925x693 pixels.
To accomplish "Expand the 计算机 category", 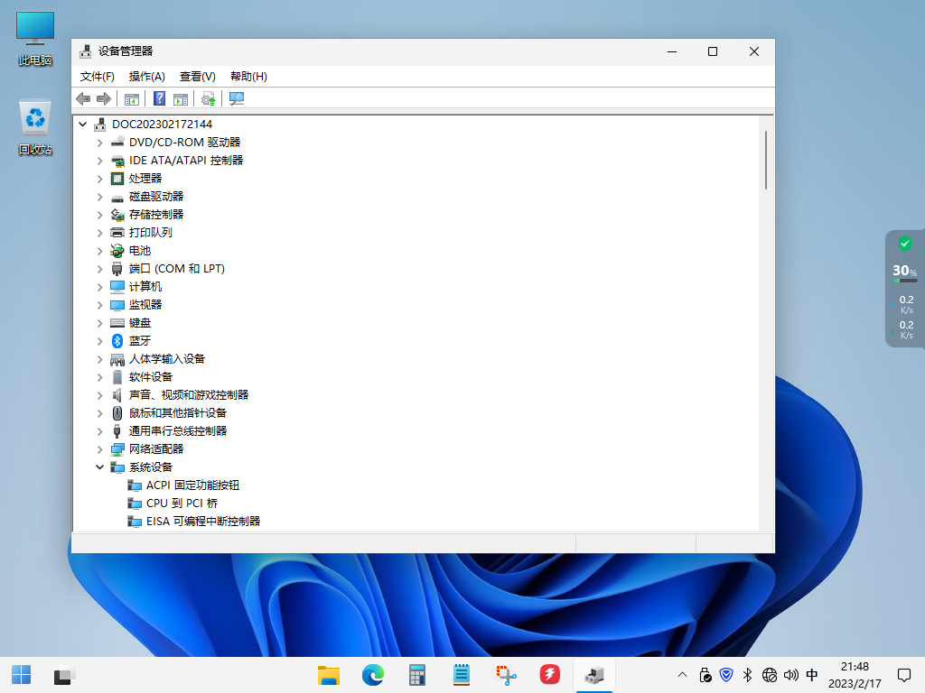I will 99,287.
